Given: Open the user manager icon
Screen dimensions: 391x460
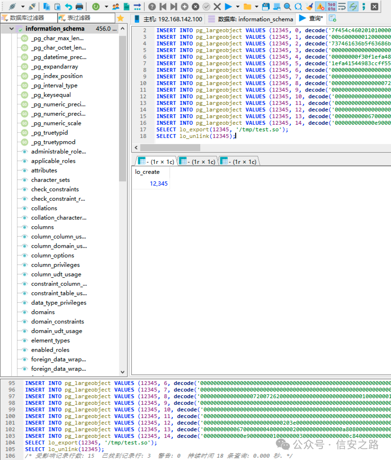Looking at the screenshot, I should click(116, 7).
